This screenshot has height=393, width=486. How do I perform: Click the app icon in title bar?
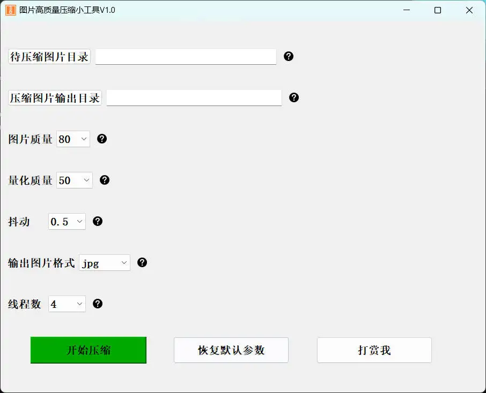tap(11, 10)
